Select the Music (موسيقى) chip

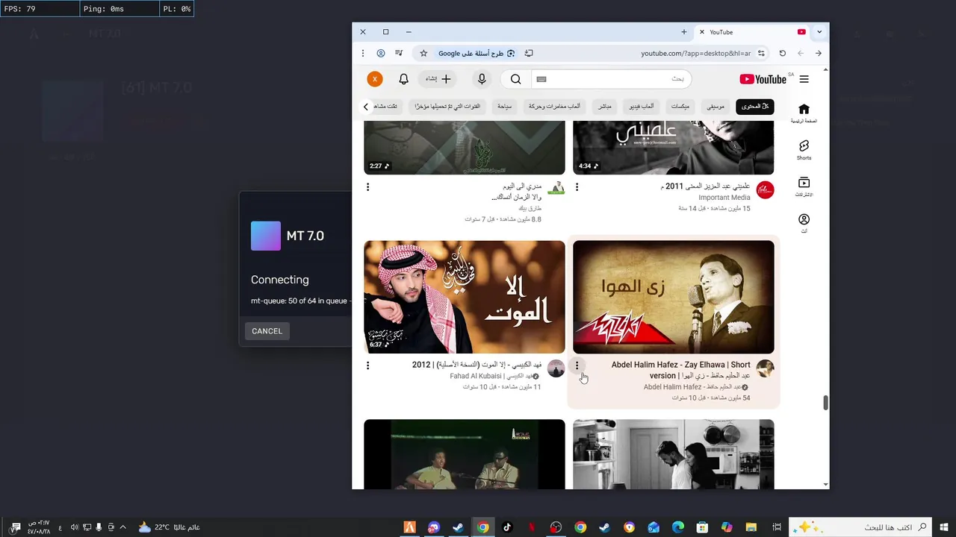pyautogui.click(x=716, y=107)
